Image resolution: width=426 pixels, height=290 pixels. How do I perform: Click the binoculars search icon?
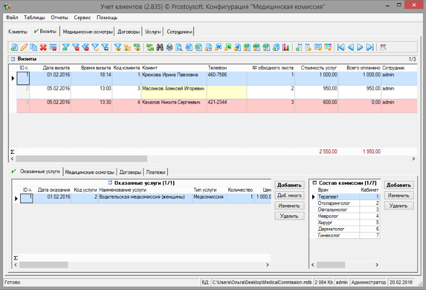pyautogui.click(x=160, y=47)
